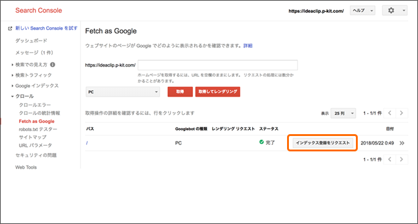Click インデックス登録をリクエスト button
Image resolution: width=418 pixels, height=224 pixels.
coord(323,143)
